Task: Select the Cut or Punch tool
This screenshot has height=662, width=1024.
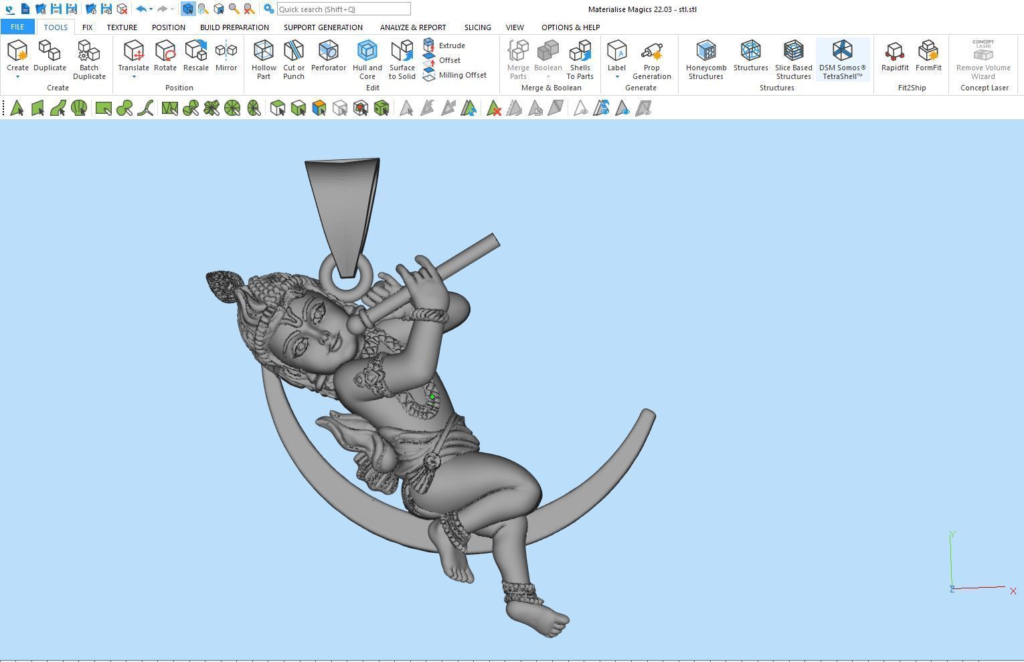Action: tap(294, 60)
